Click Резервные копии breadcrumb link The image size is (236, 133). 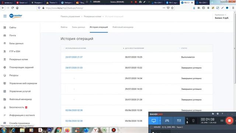point(93,16)
